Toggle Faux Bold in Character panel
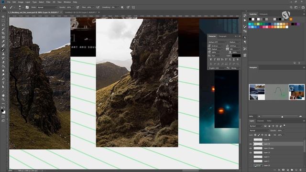This screenshot has width=306, height=172. [211, 59]
